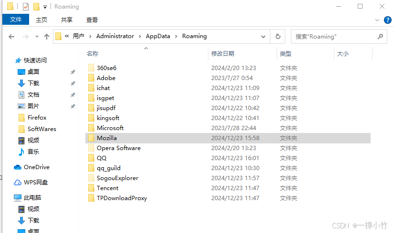The image size is (393, 233).
Task: Refresh the Roaming folder view
Action: click(x=278, y=37)
